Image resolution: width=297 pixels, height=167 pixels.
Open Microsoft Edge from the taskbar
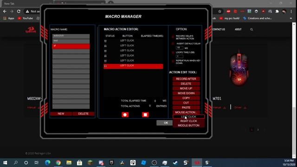point(48,163)
